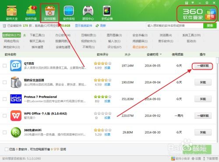The width and height of the screenshot is (219, 162).
Task: Click 卸载 for Proteus 7 Professional
Action: click(203, 99)
